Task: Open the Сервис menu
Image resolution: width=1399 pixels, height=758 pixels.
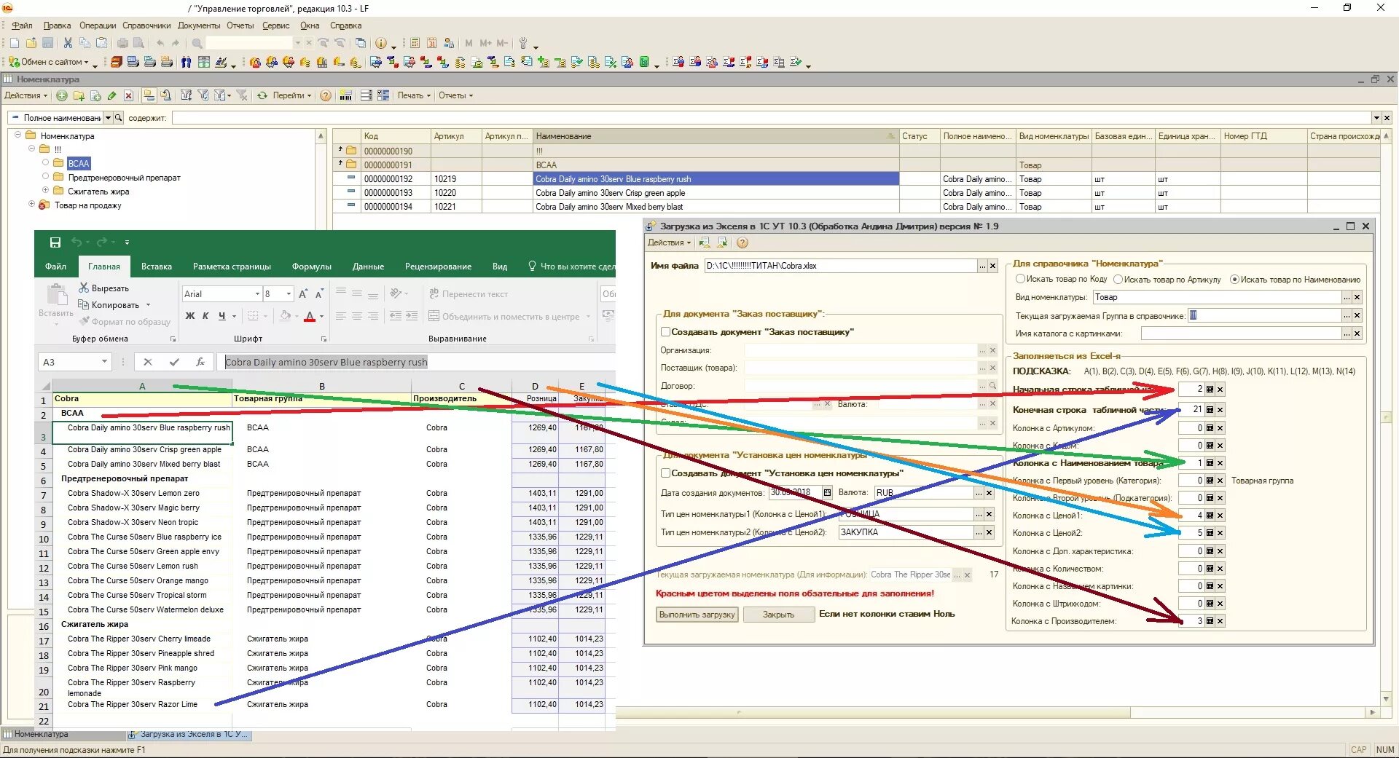Action: click(x=275, y=25)
